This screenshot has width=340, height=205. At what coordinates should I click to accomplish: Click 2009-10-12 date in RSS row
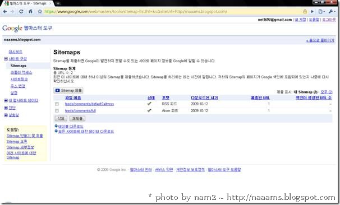pos(199,104)
